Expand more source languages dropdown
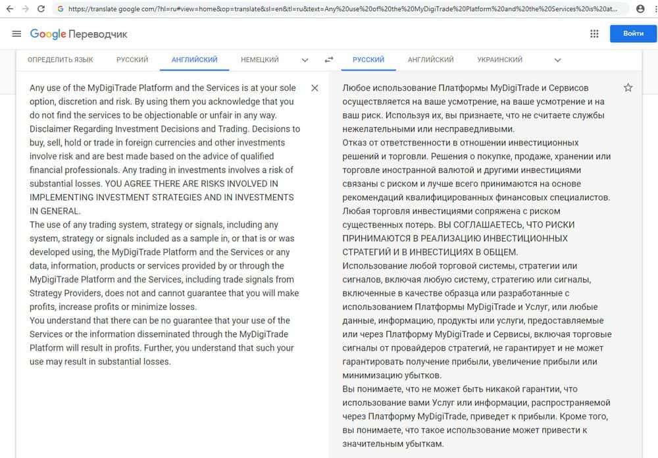Screen dimensions: 658x458 (305, 60)
